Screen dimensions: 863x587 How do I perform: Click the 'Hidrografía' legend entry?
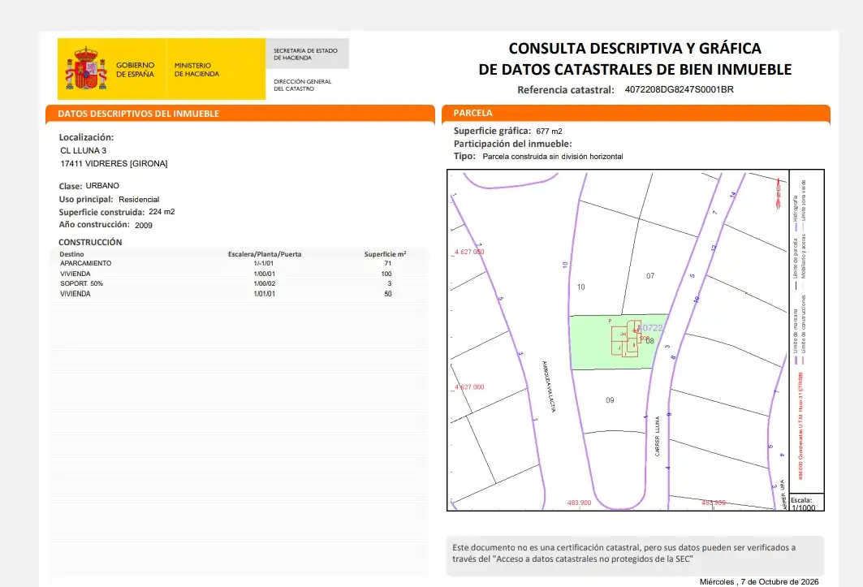point(796,213)
